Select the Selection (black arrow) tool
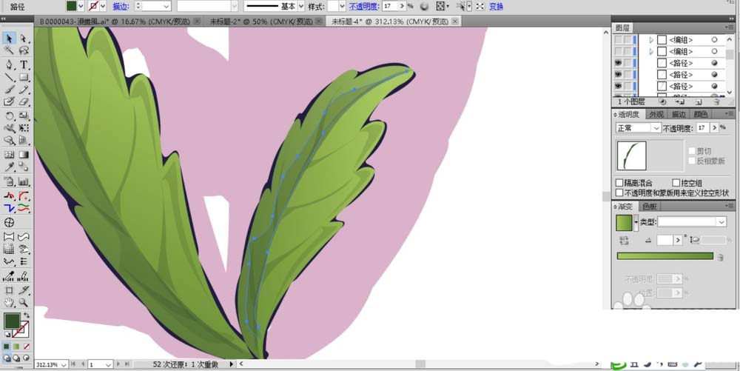Screen dimensions: 740x371 point(9,39)
